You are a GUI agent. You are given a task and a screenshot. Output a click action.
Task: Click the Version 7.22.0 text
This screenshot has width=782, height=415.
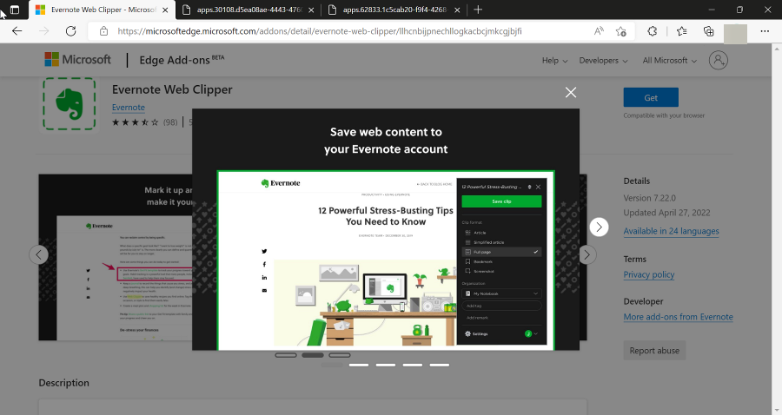pos(649,198)
